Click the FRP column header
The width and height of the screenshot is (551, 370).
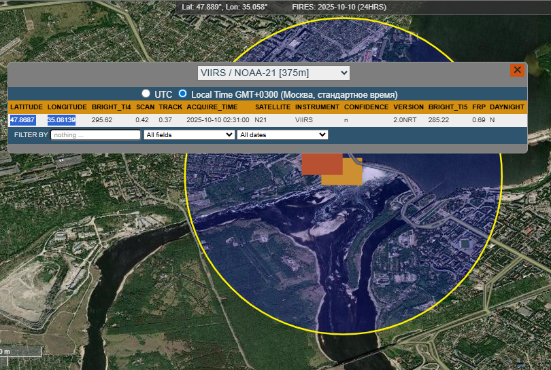coord(479,107)
